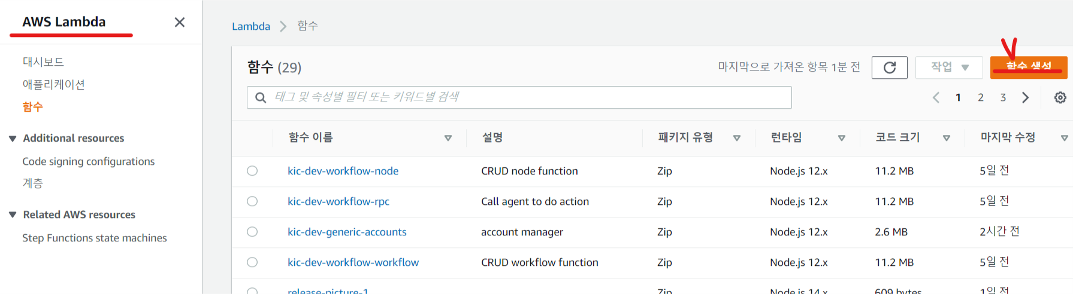Select radio for kic-dev-workflow-rpc
The image size is (1073, 294).
pos(252,201)
